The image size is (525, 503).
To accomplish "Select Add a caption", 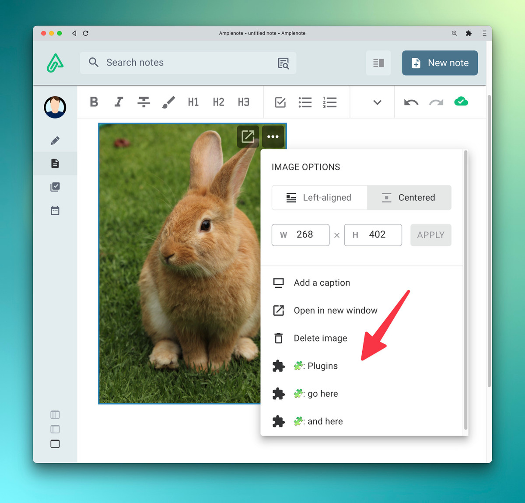I will coord(322,283).
